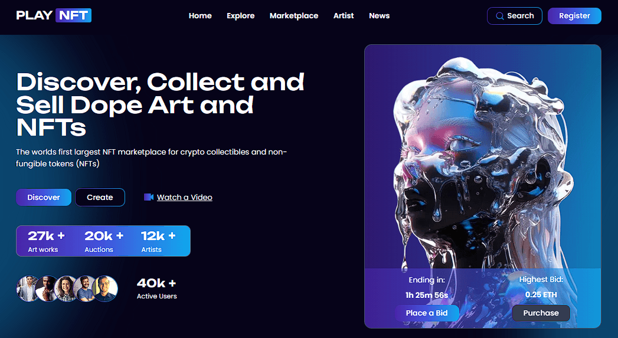
Task: Click the Create button
Action: pos(100,198)
